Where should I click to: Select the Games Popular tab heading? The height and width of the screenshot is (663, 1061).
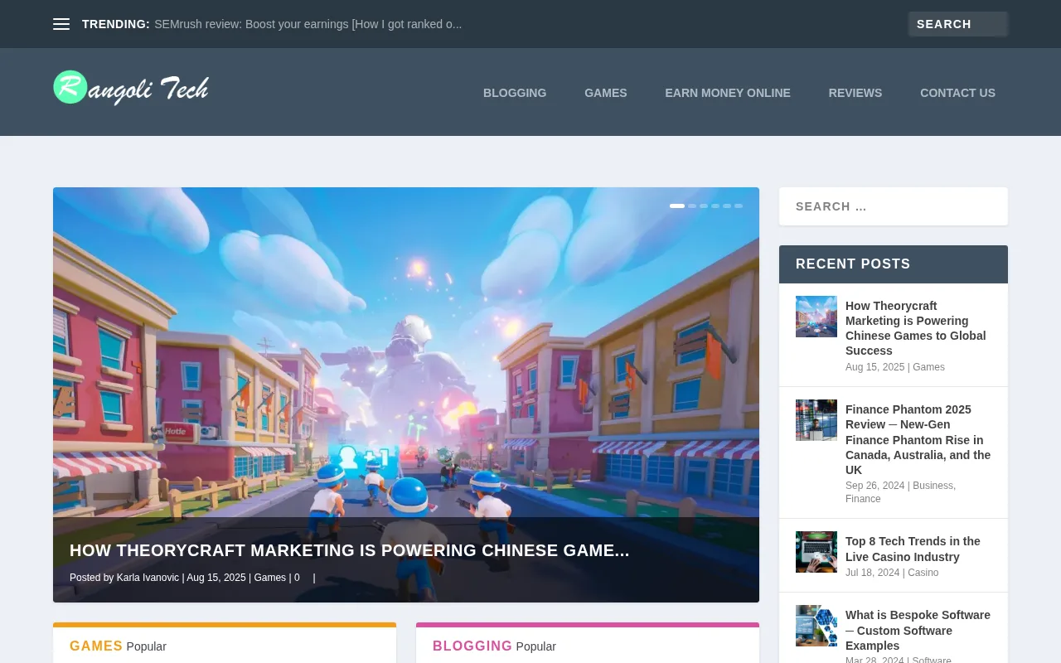(x=96, y=646)
